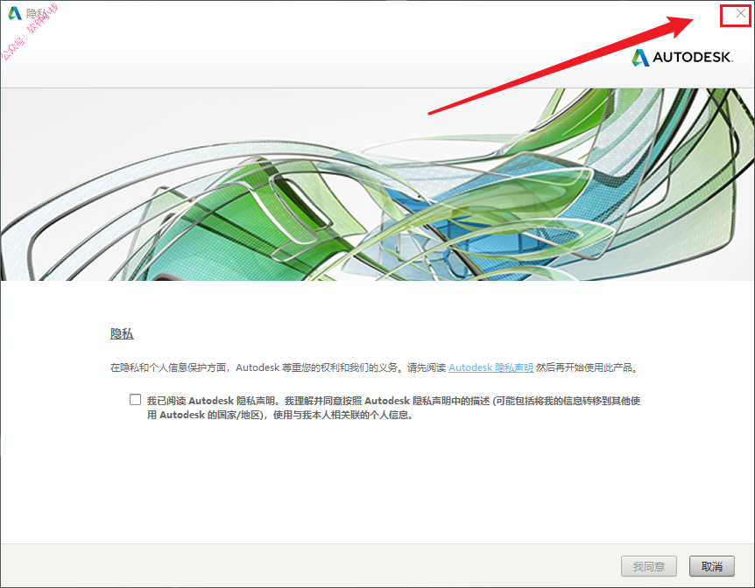The image size is (755, 588).
Task: Open the Autodesk 隐私声明 link
Action: point(490,367)
